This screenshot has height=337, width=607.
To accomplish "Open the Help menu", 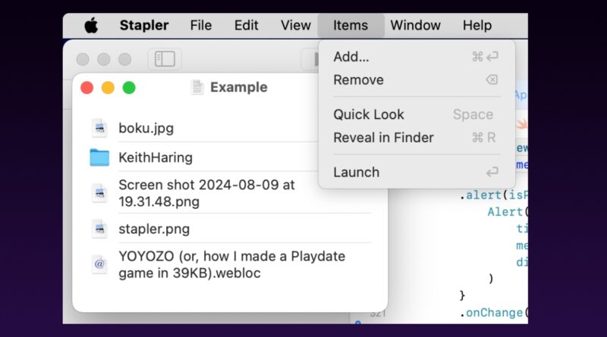I will (477, 26).
